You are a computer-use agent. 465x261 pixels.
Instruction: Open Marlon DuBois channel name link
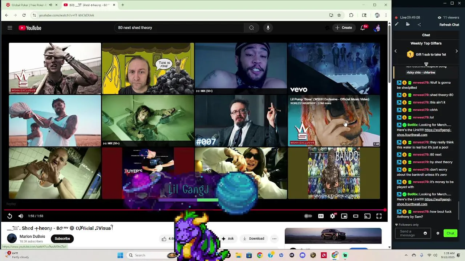(x=32, y=236)
